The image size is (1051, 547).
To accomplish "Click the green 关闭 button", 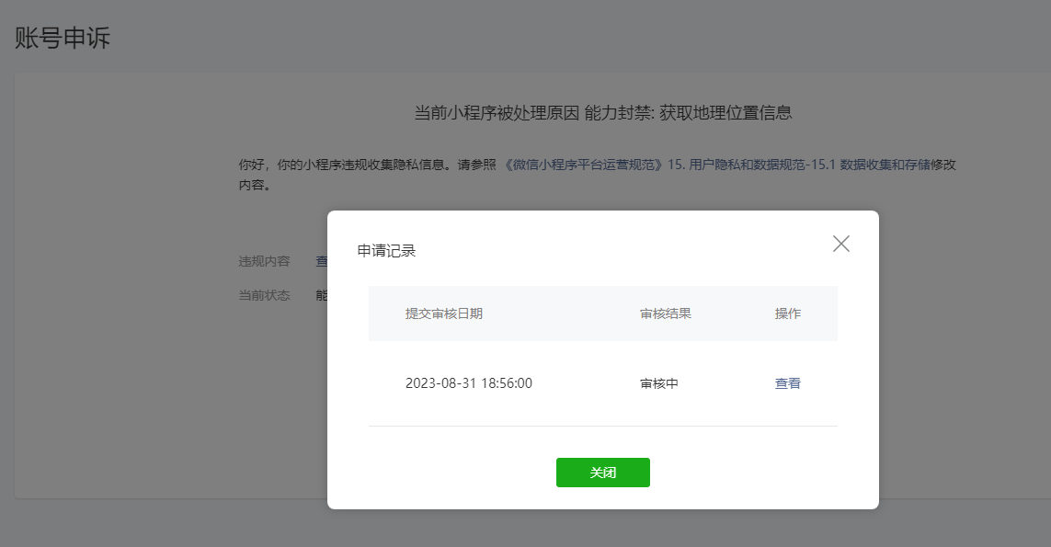I will 602,473.
